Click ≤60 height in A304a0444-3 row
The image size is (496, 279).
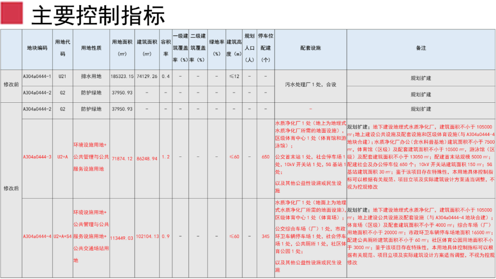pyautogui.click(x=234, y=157)
